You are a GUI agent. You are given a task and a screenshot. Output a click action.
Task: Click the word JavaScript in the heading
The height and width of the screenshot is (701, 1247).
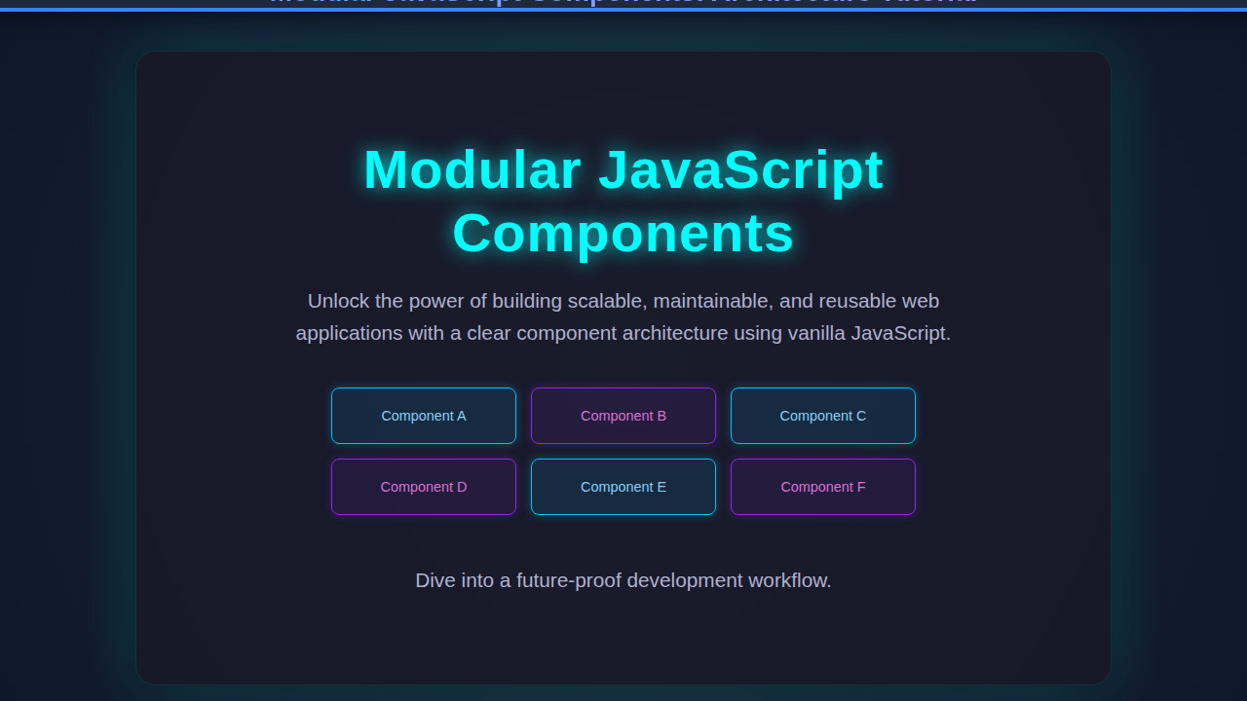(743, 170)
